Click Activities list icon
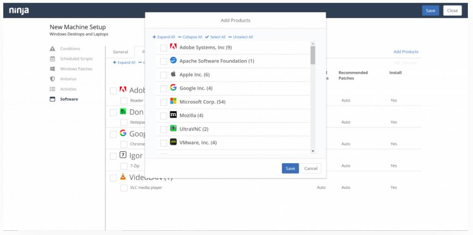 (52, 89)
